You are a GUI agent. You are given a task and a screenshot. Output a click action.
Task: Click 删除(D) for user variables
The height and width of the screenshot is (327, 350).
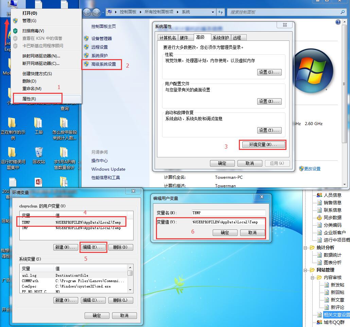click(x=121, y=247)
